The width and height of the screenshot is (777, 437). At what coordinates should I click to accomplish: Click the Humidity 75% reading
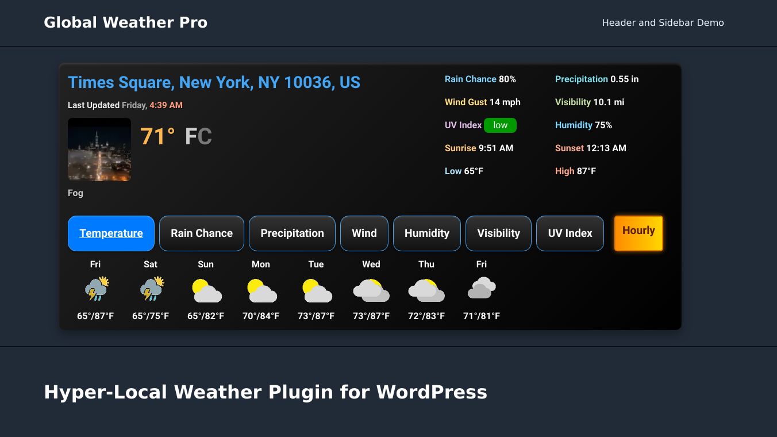(583, 125)
